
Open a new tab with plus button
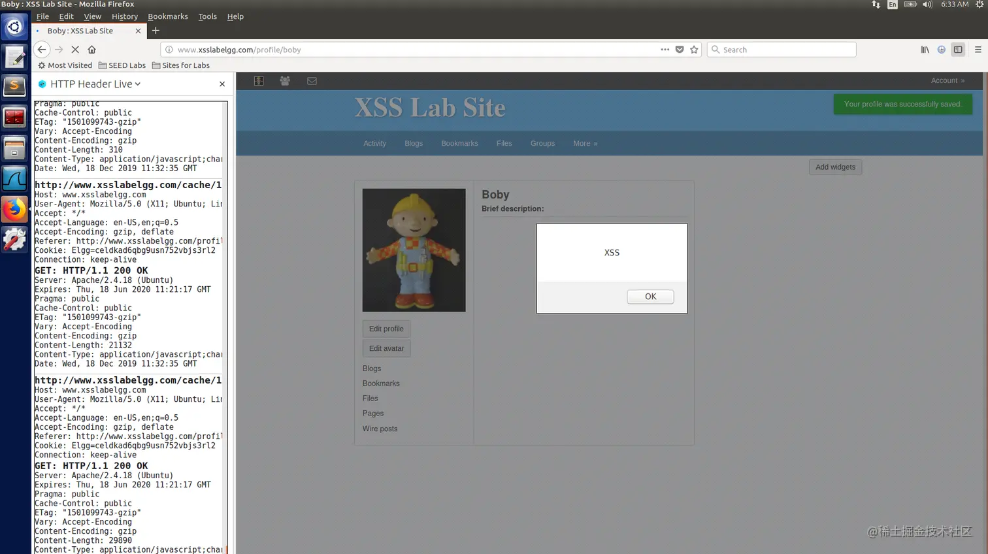click(x=156, y=31)
